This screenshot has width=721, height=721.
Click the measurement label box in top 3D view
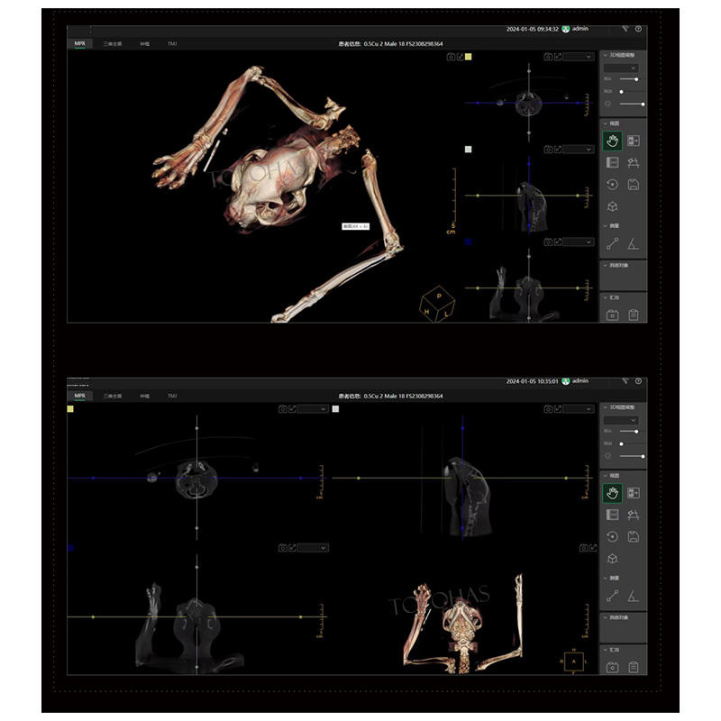(x=355, y=226)
